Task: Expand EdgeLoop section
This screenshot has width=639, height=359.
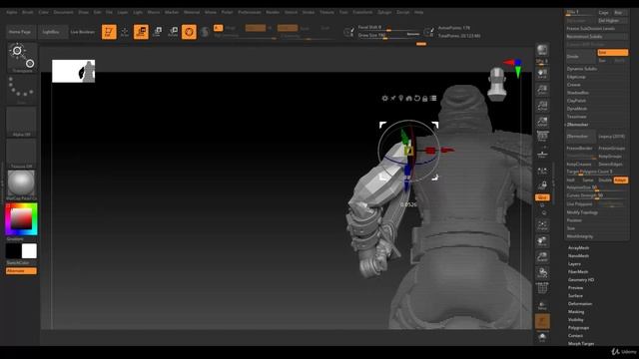Action: (576, 77)
